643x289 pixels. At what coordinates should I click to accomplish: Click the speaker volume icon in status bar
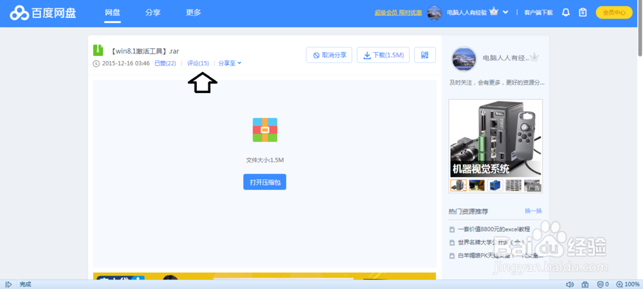coord(570,285)
